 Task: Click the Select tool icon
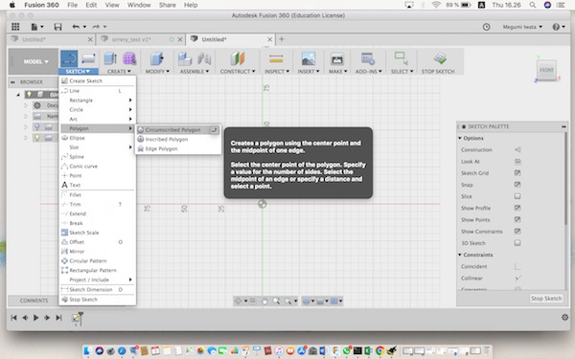(x=402, y=58)
